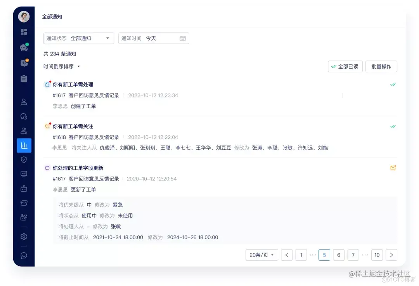Click '创建了工单' text
The height and width of the screenshot is (286, 419).
click(x=83, y=106)
